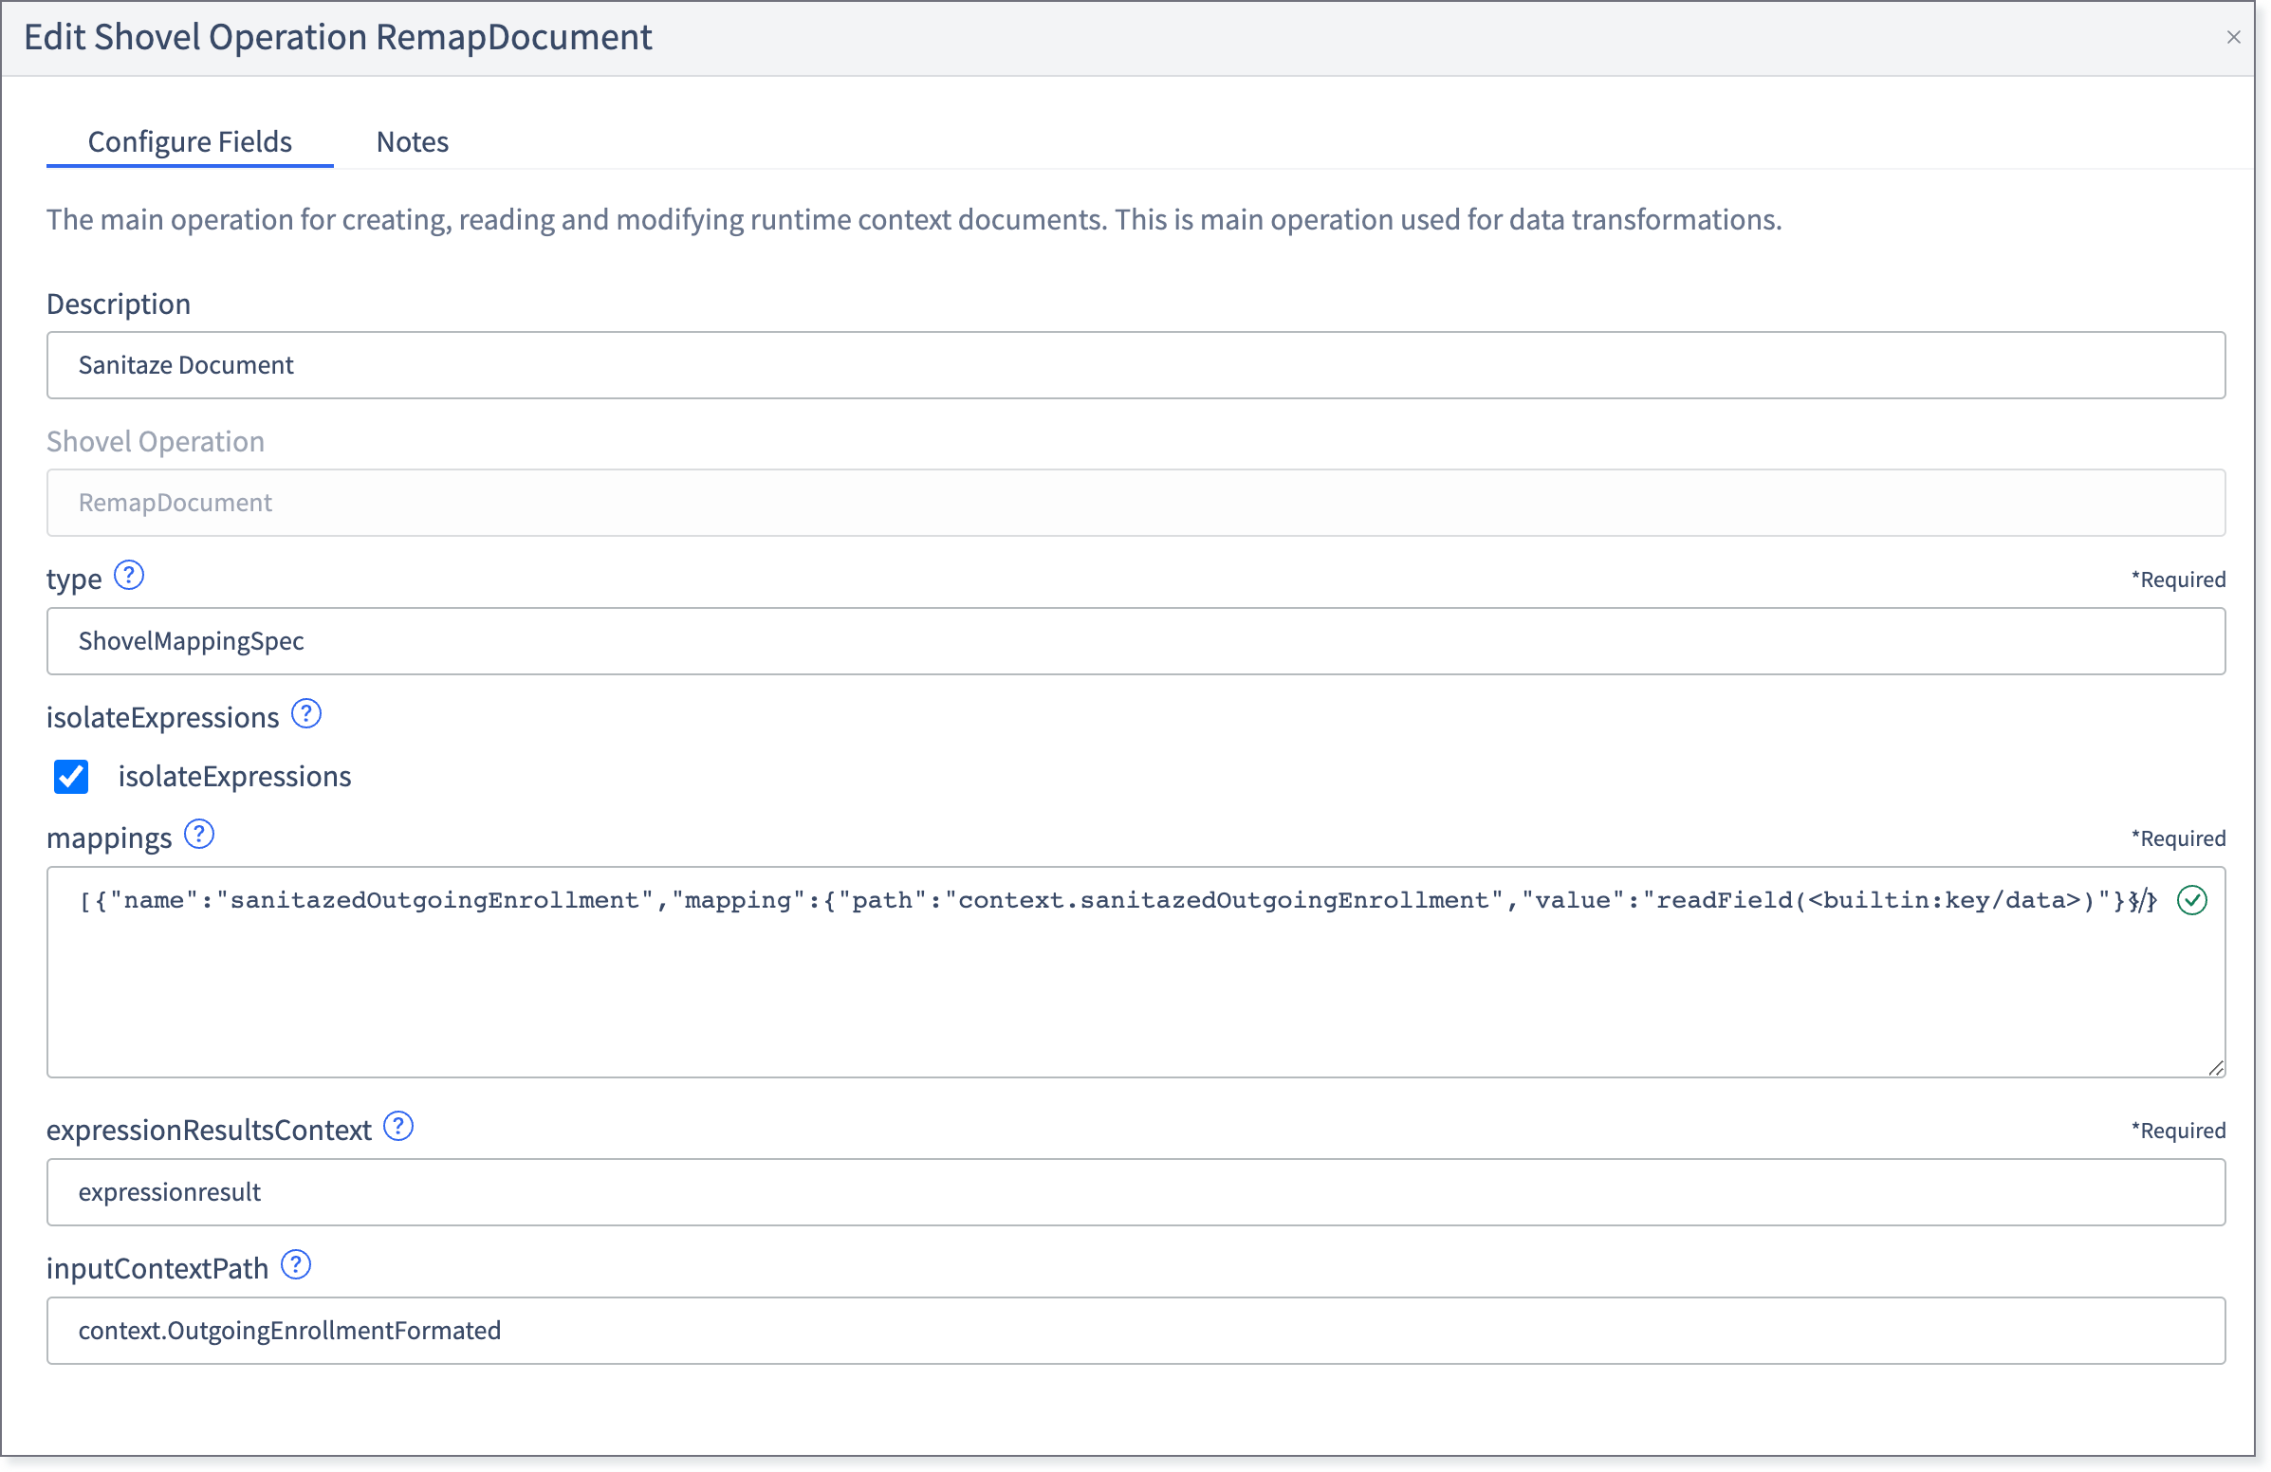The width and height of the screenshot is (2271, 1472).
Task: Open help icon next to isolateExpressions label
Action: coord(306,714)
